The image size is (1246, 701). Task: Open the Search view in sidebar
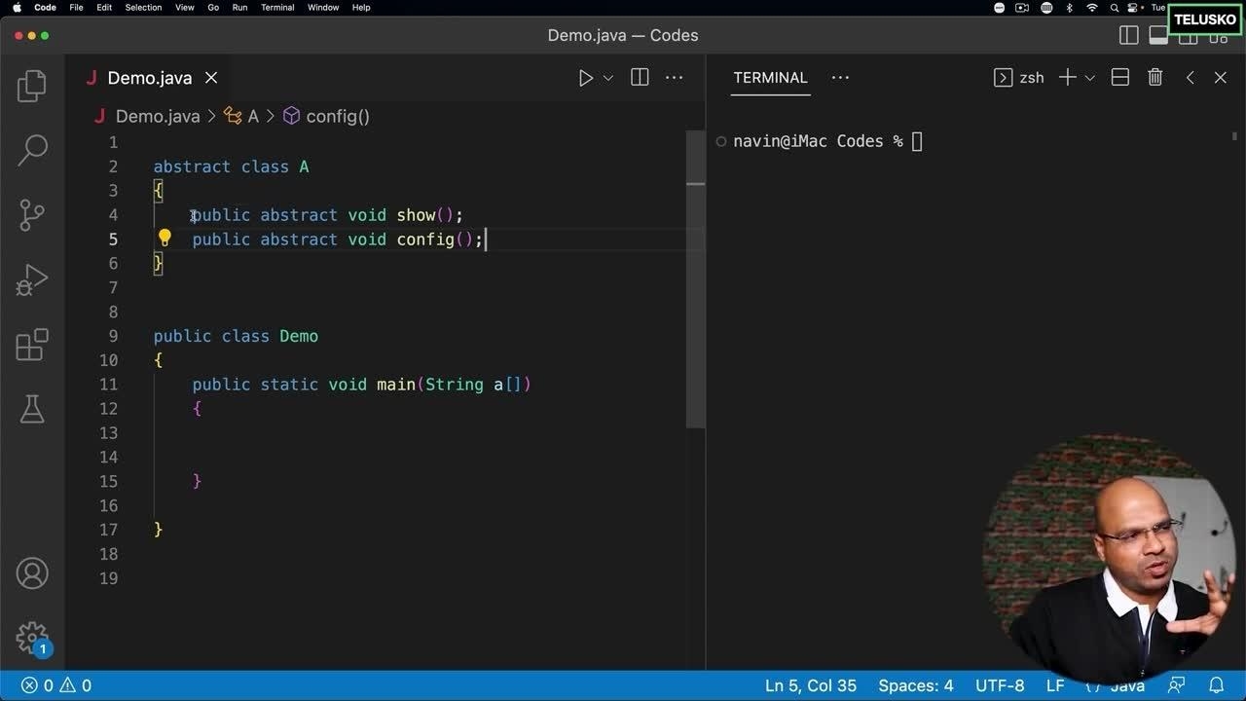32,150
